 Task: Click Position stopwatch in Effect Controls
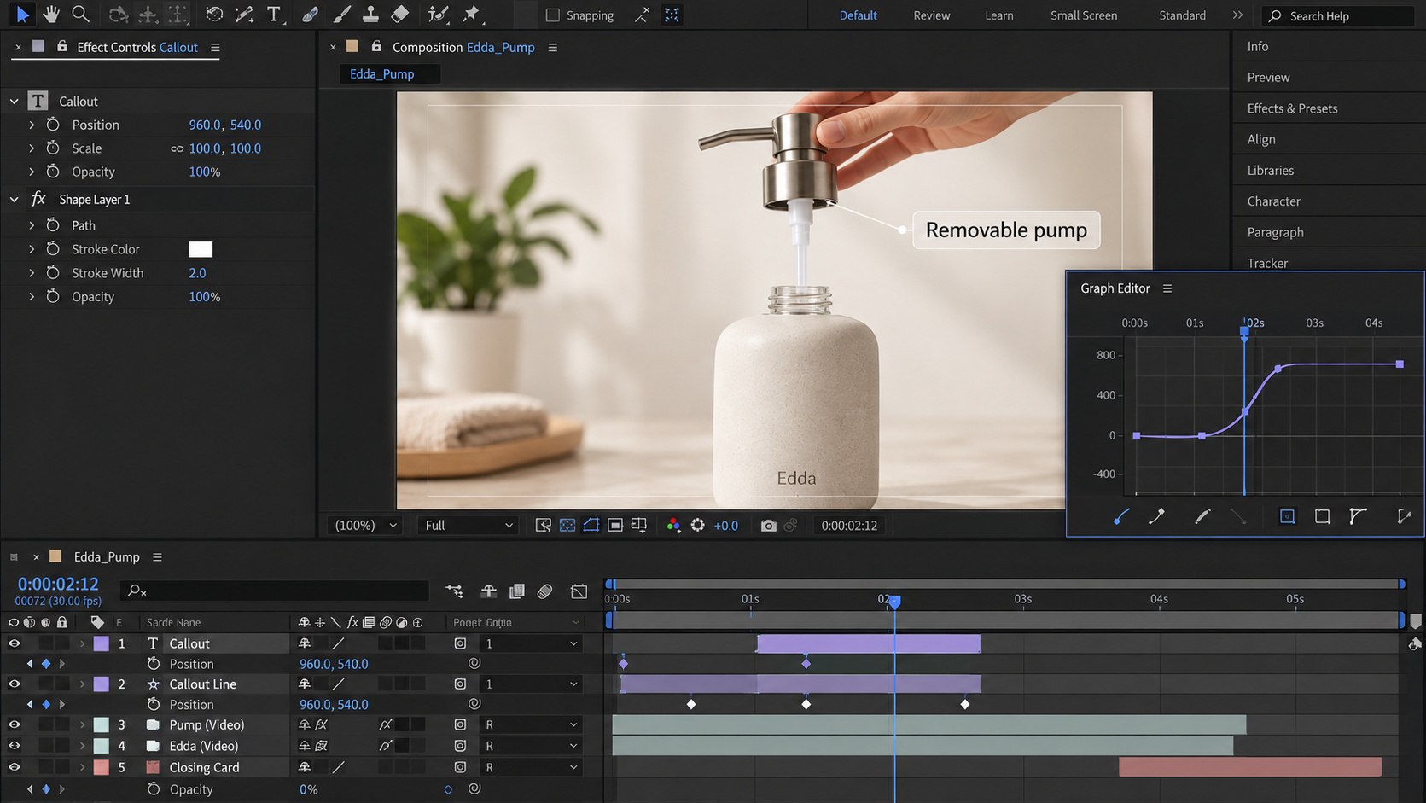pos(53,125)
